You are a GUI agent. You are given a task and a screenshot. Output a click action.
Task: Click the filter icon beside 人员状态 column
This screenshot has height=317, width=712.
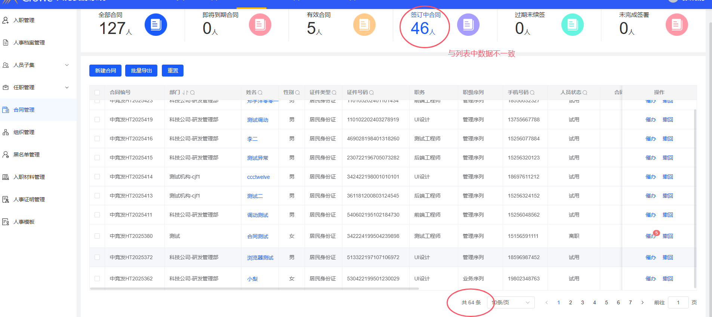coord(585,93)
